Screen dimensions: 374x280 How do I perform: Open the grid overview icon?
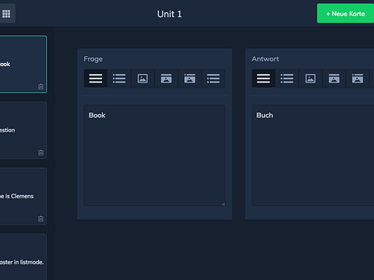6,13
